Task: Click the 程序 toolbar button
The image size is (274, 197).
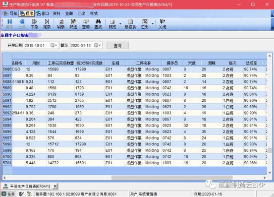Action: (x=27, y=13)
